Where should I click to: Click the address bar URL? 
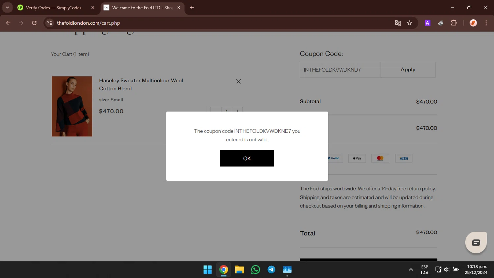tap(88, 23)
